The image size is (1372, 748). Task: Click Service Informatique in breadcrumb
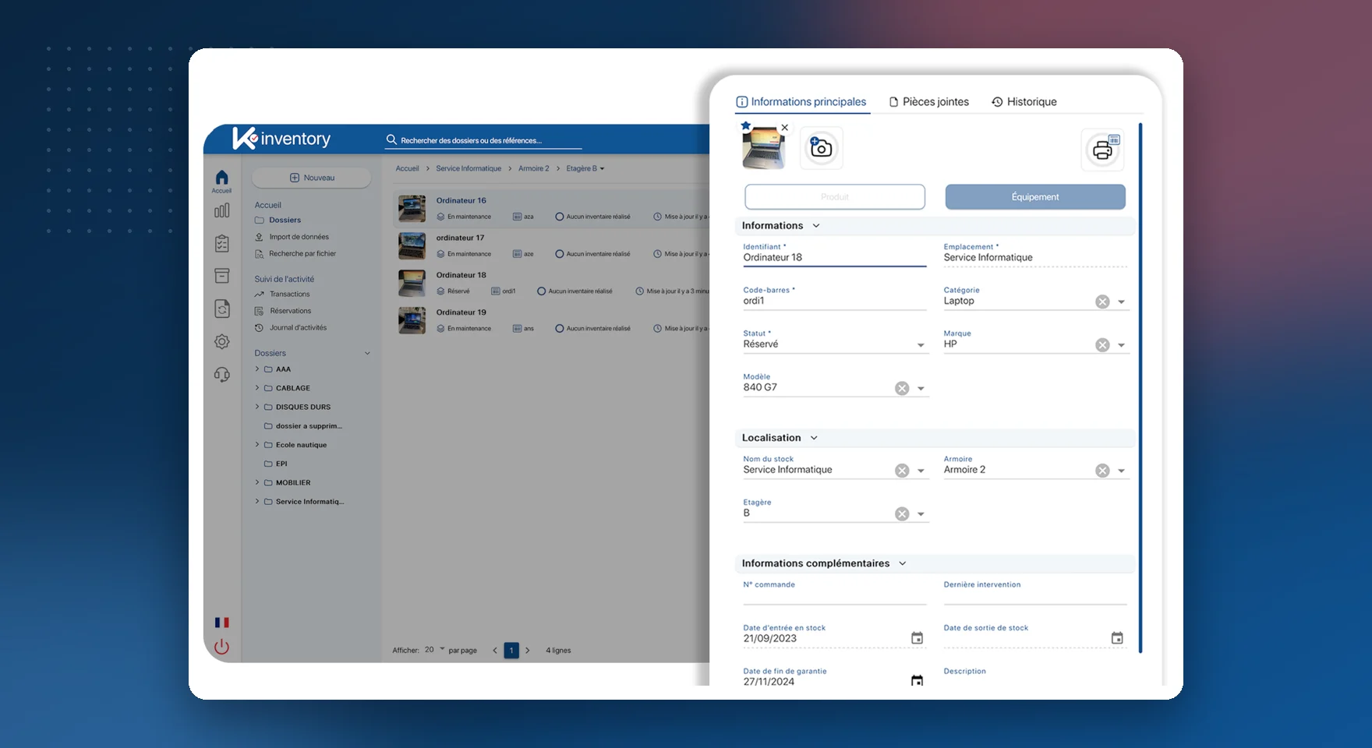(x=469, y=168)
